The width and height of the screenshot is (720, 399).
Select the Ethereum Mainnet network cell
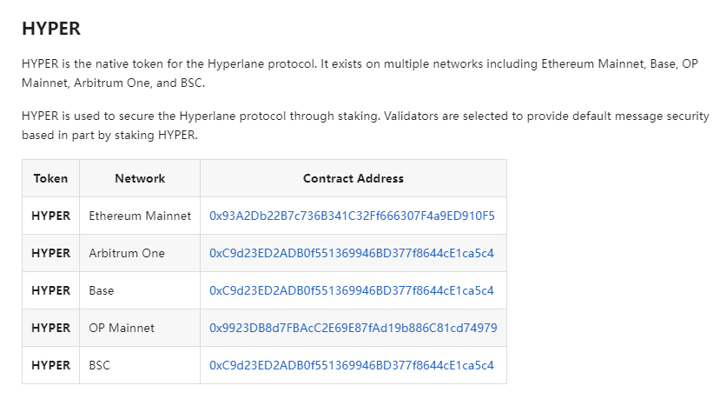[x=140, y=216]
